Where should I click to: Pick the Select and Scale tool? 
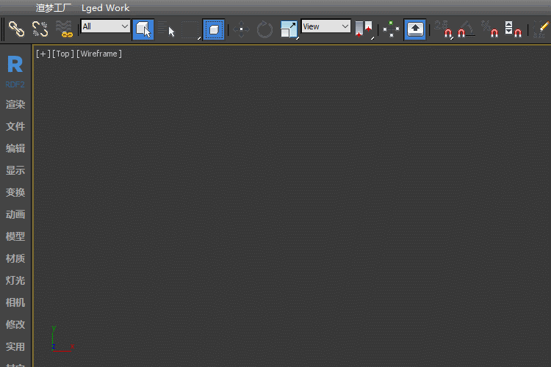click(x=289, y=29)
